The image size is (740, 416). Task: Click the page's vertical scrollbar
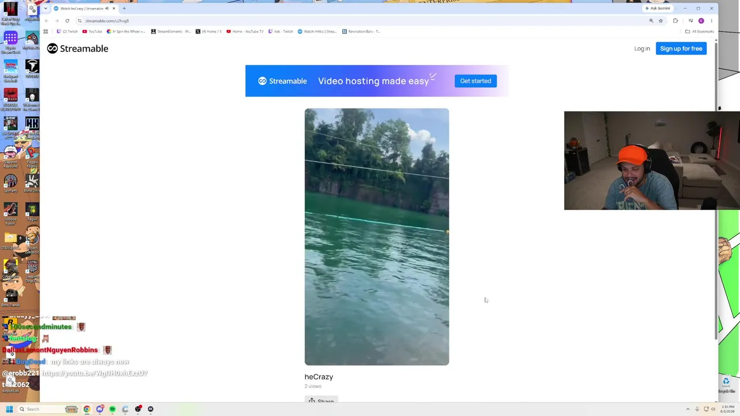point(716,191)
